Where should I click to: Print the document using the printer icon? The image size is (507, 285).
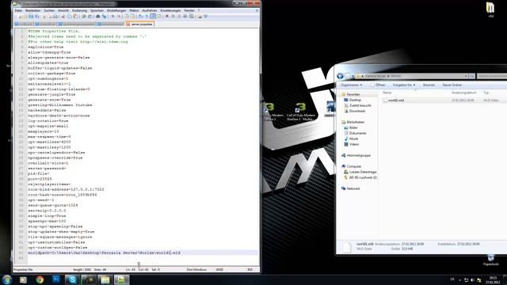pyautogui.click(x=55, y=16)
